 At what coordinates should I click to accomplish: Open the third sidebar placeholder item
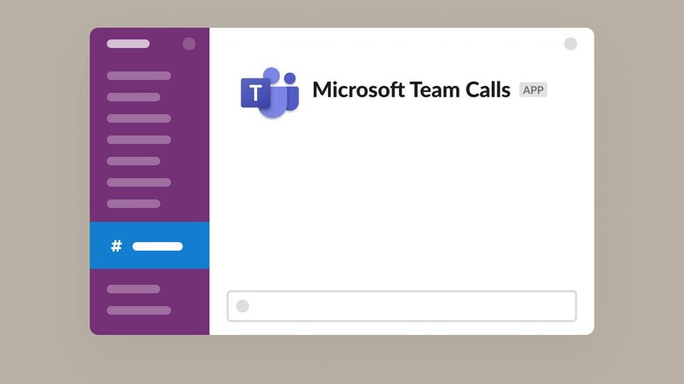tap(139, 118)
